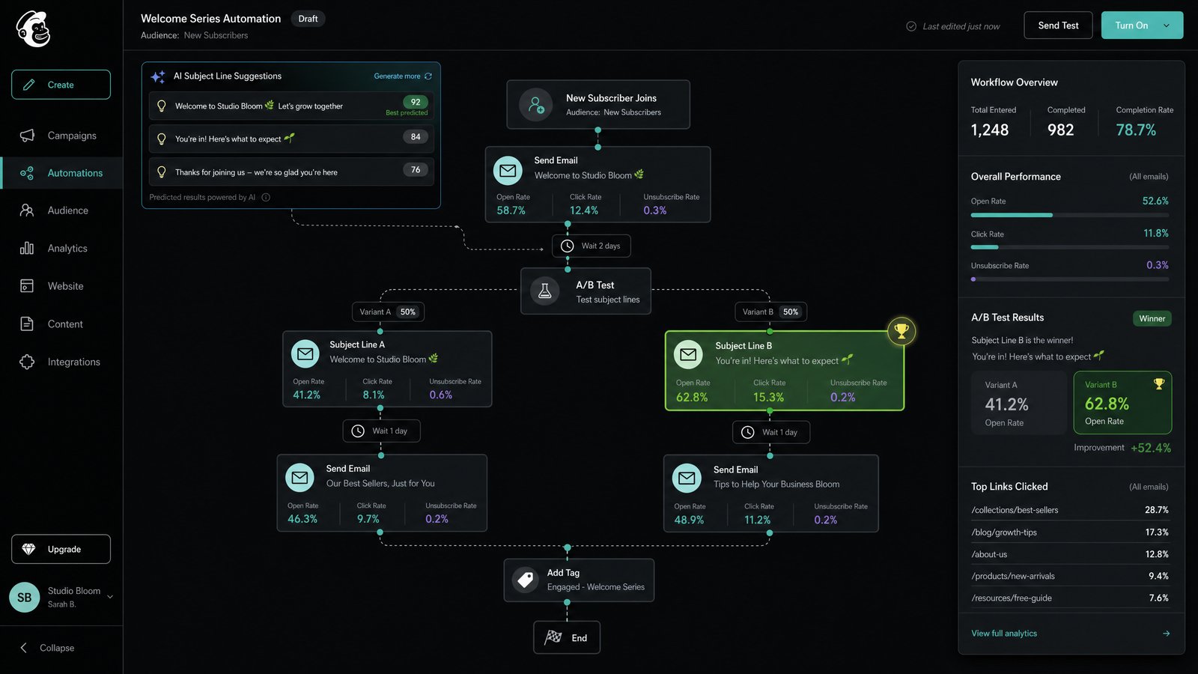
Task: Click the New Subscriber Joins person icon
Action: tap(536, 105)
